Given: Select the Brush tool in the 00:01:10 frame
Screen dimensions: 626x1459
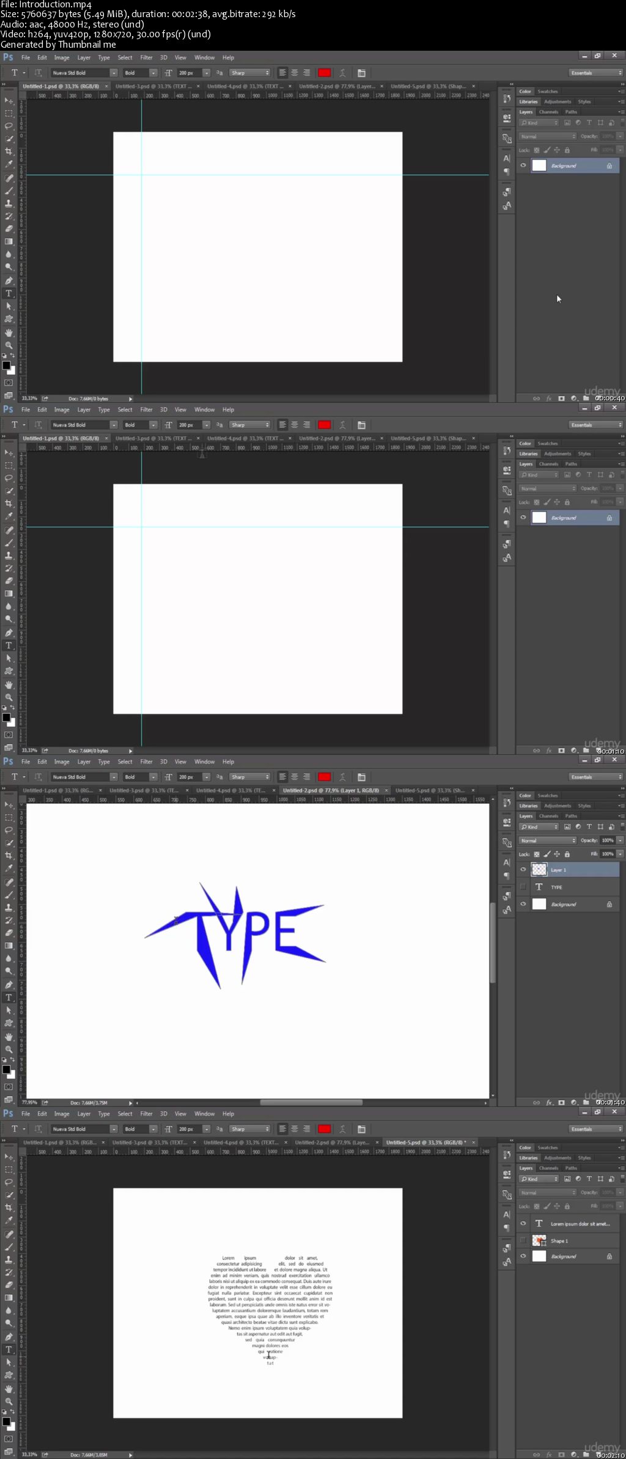Looking at the screenshot, I should 9,543.
